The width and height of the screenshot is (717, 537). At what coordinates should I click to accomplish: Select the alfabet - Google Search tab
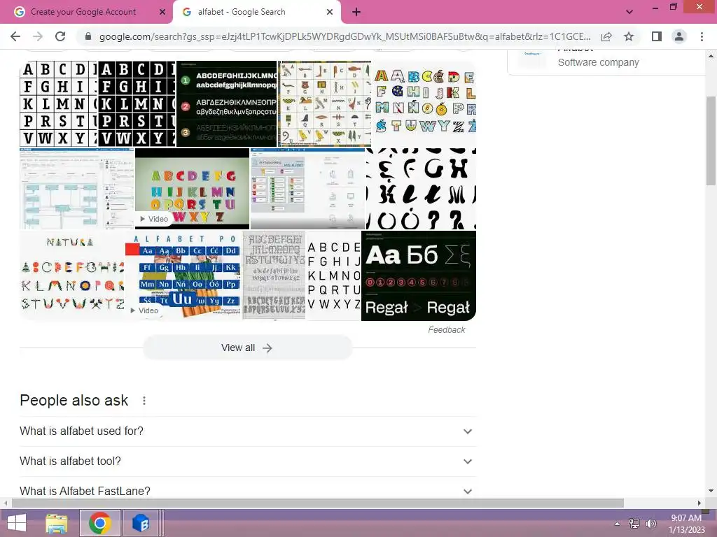point(256,12)
